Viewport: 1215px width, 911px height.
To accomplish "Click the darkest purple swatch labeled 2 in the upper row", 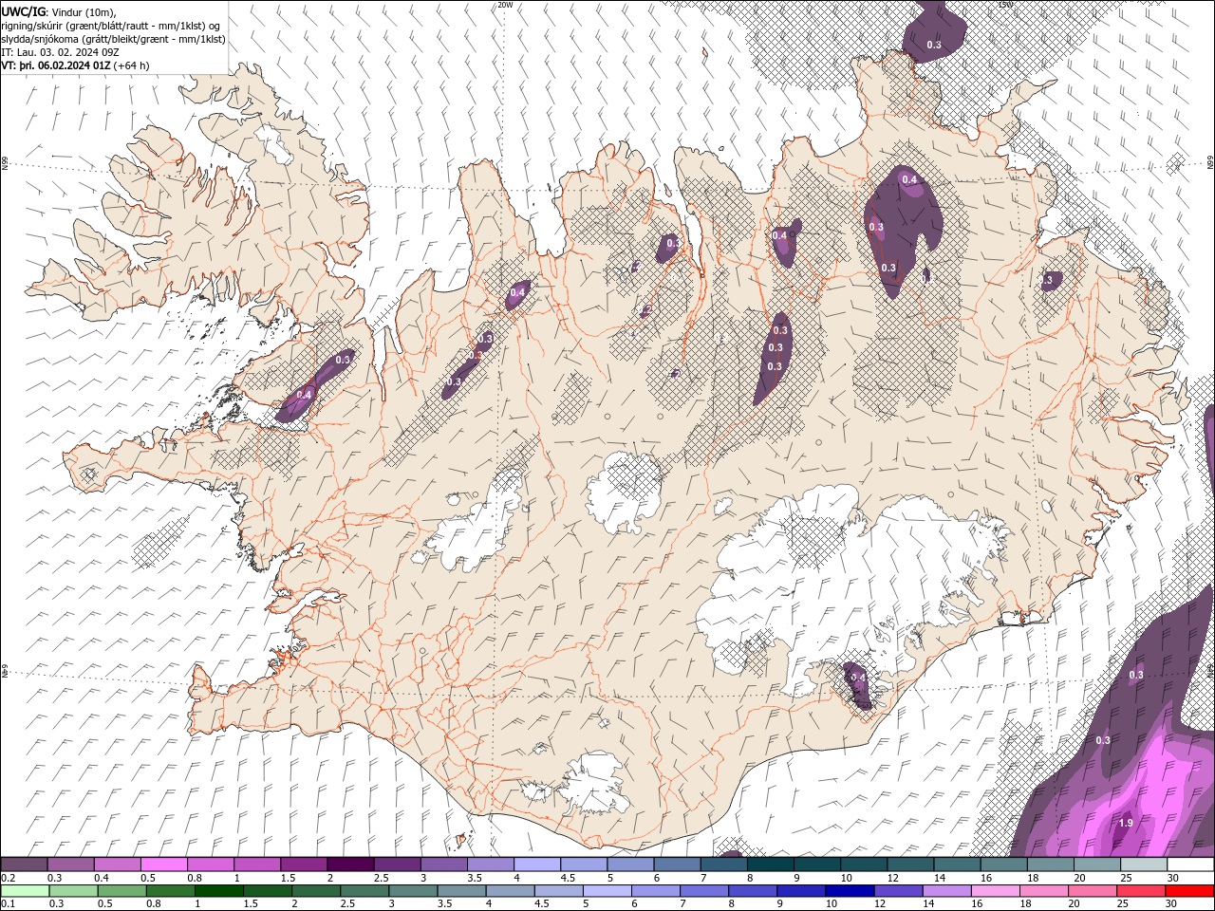I will pyautogui.click(x=350, y=865).
